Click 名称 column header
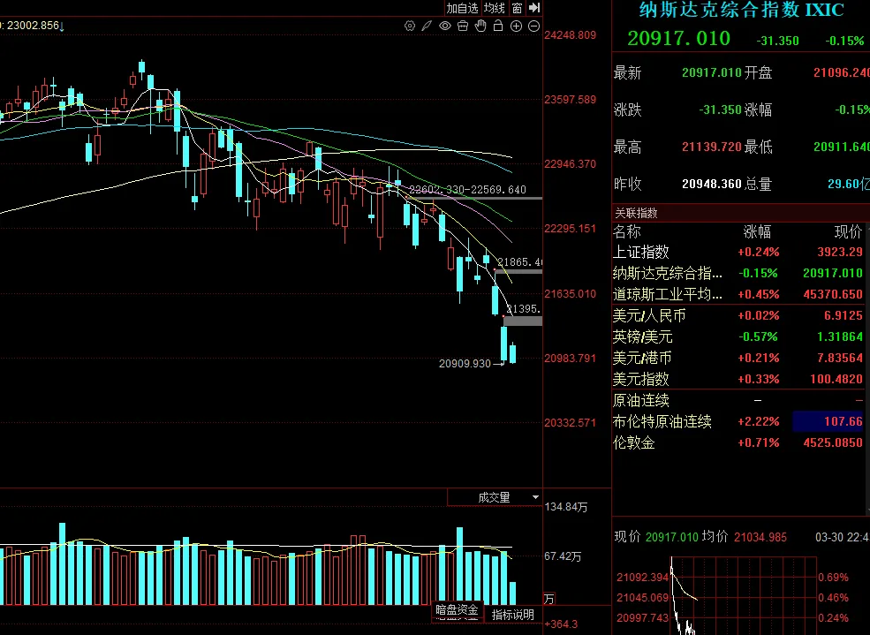 tap(627, 231)
